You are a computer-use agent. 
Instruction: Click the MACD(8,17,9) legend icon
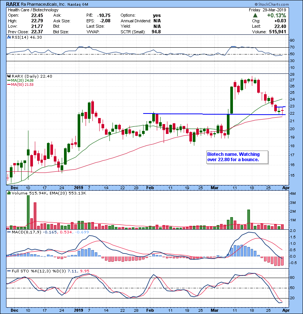pos(9,232)
